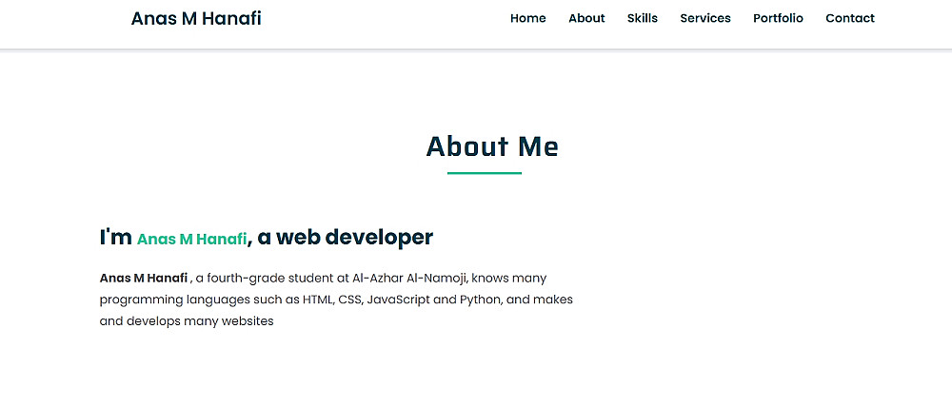Viewport: 952px width, 406px height.
Task: Select the Services nav item
Action: click(705, 18)
